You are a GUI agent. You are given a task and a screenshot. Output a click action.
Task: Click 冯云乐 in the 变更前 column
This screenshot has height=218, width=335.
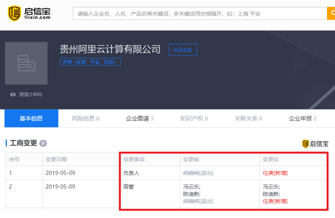(192, 187)
